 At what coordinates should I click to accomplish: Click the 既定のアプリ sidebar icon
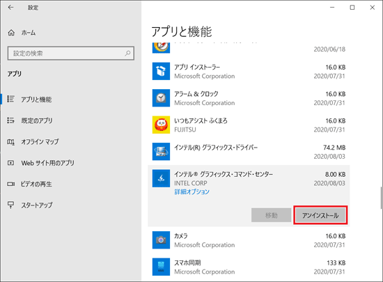pyautogui.click(x=10, y=120)
